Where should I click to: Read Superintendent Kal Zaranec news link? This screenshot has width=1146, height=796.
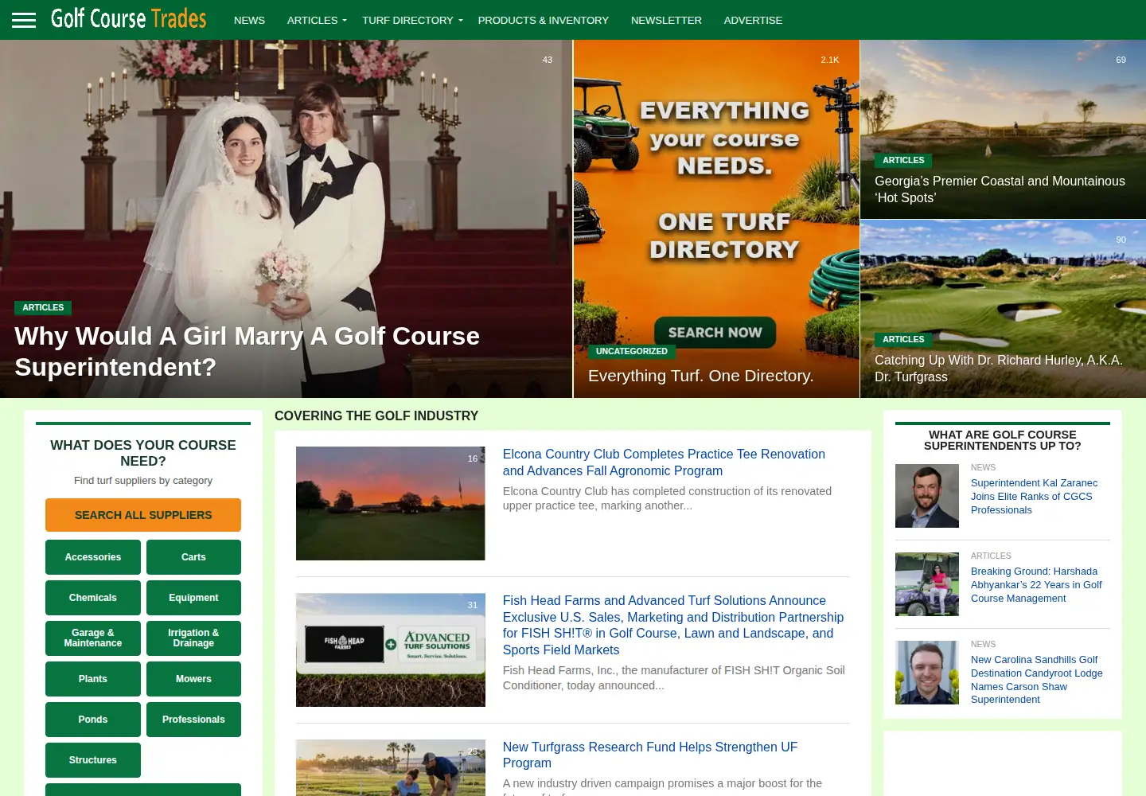[x=1034, y=497]
